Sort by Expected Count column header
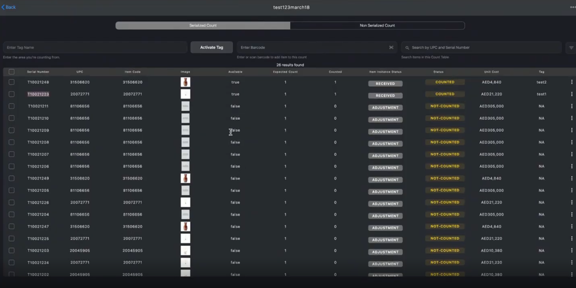 (285, 72)
